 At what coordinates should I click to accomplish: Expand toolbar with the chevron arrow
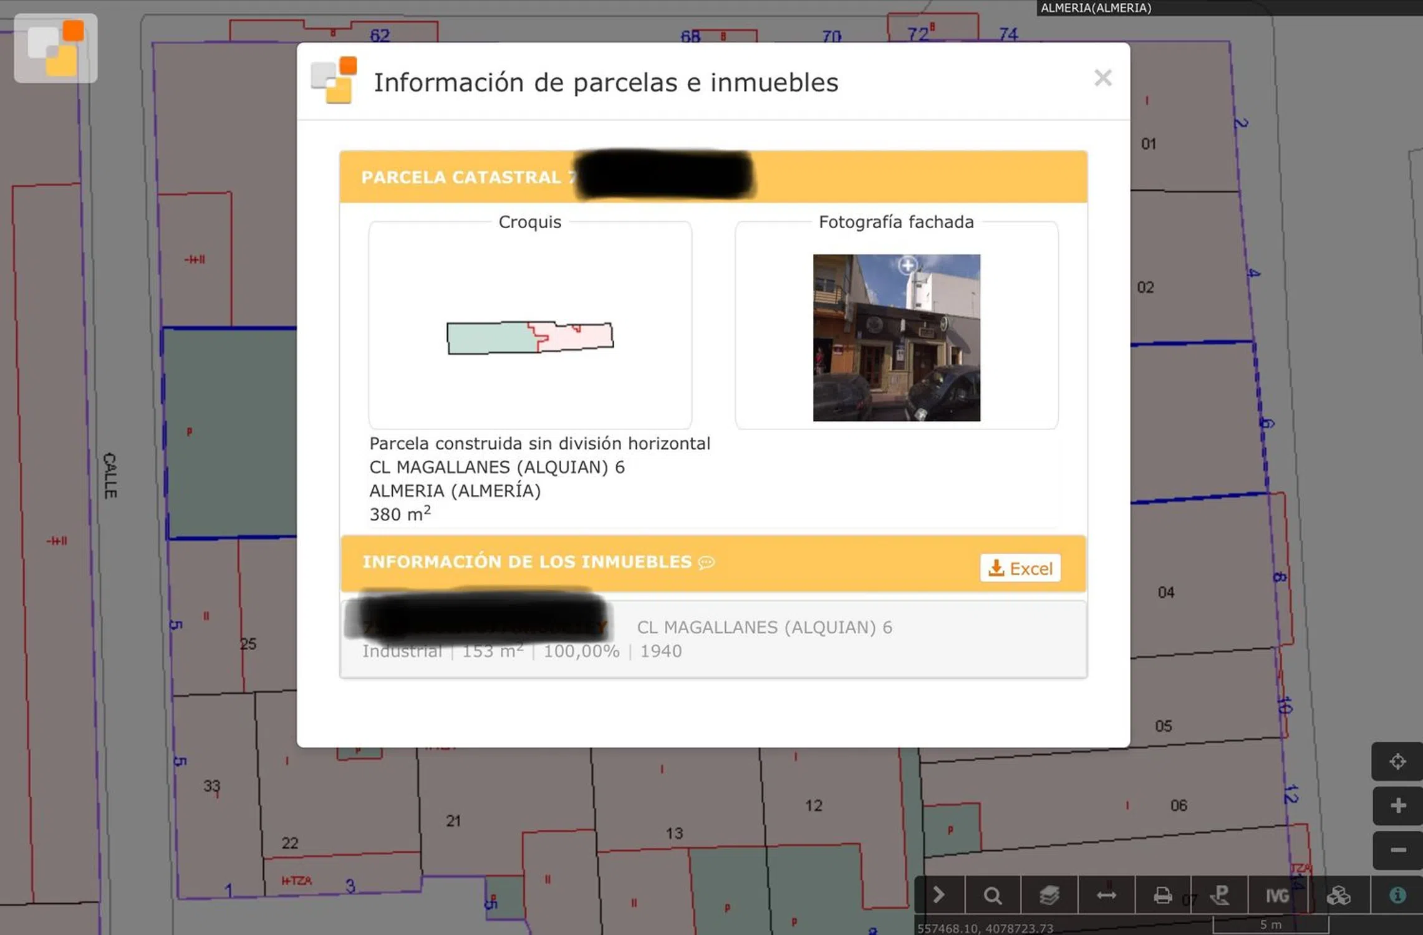938,896
